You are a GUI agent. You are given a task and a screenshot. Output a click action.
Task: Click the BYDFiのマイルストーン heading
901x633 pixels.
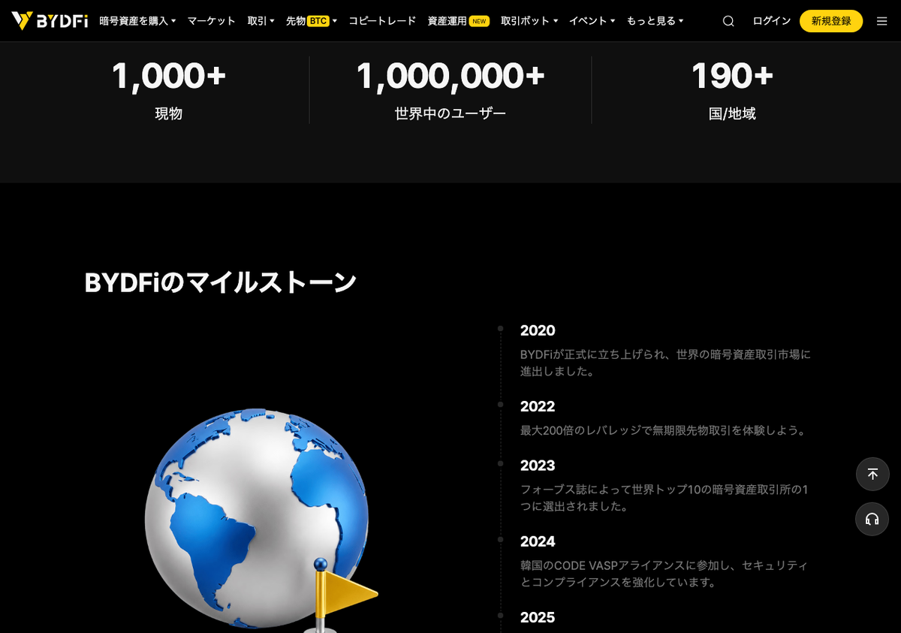pos(221,283)
